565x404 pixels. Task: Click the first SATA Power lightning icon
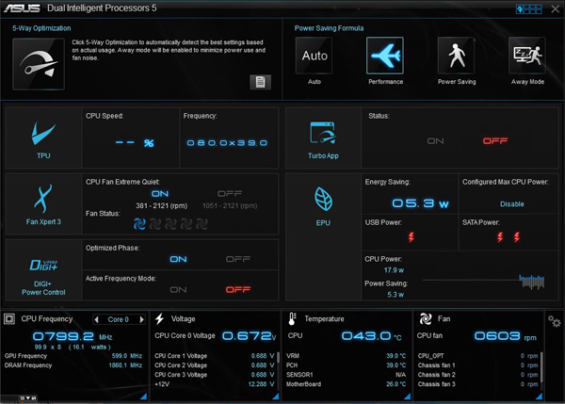[x=500, y=236]
